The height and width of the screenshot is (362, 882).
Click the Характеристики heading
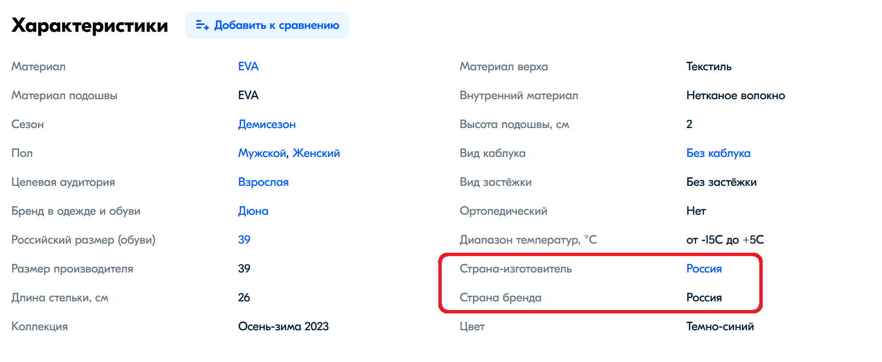coord(90,26)
